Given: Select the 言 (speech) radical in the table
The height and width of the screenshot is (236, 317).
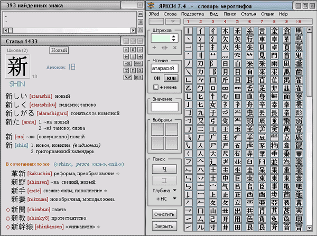Looking at the screenshot, I should (262, 31).
